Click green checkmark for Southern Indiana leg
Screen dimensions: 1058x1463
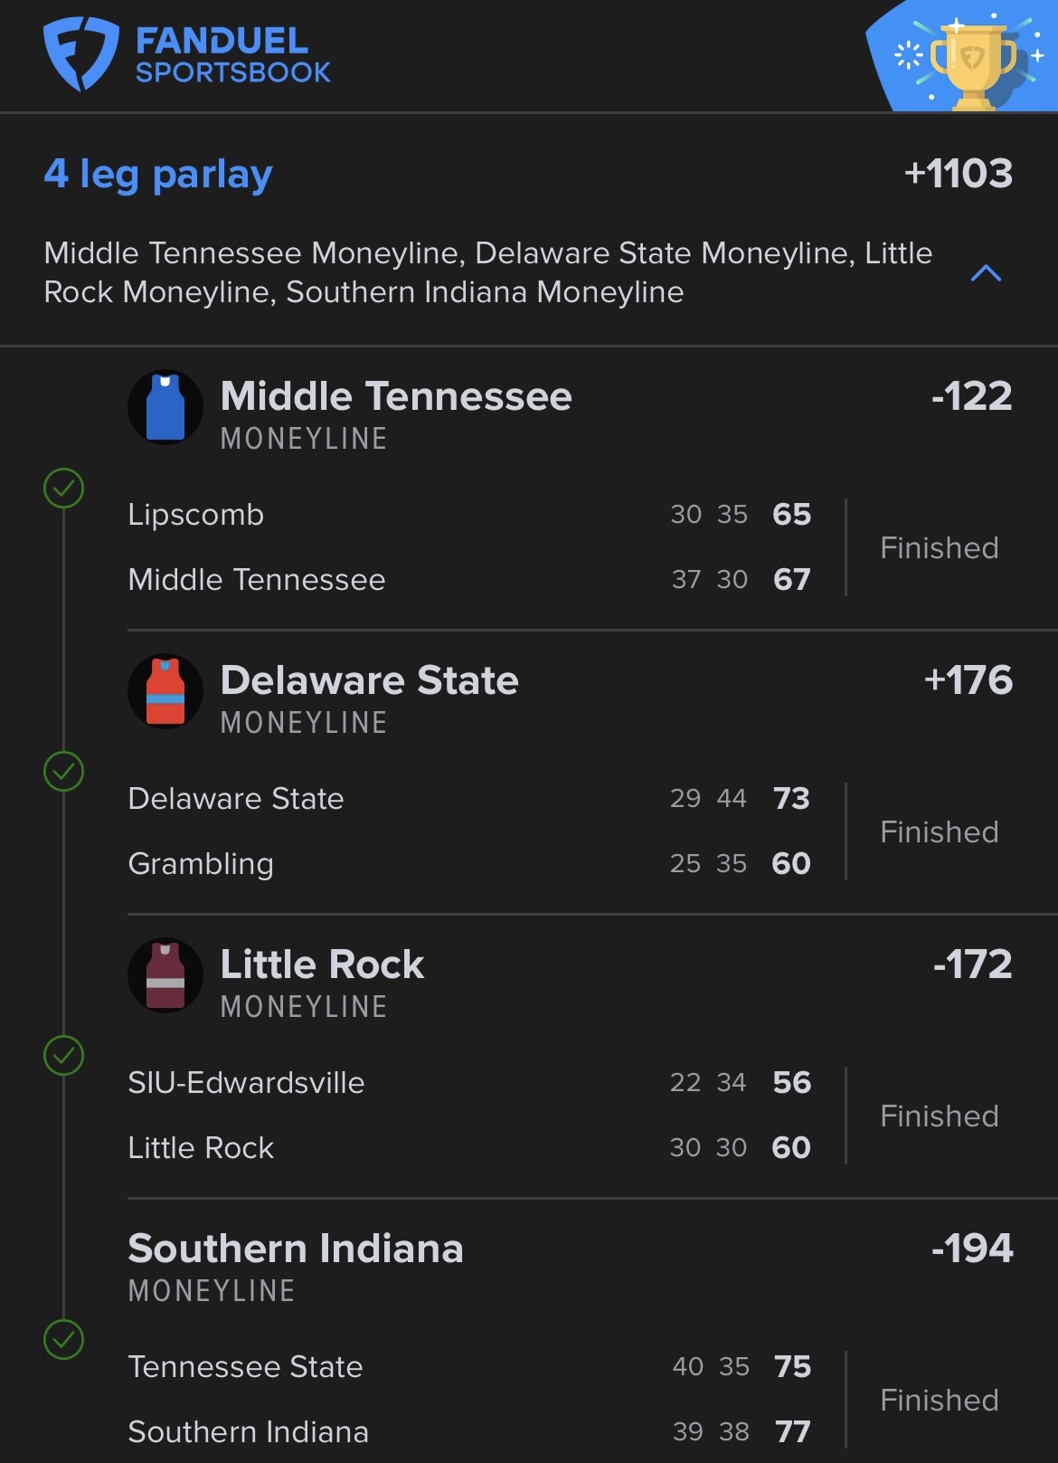[64, 1340]
